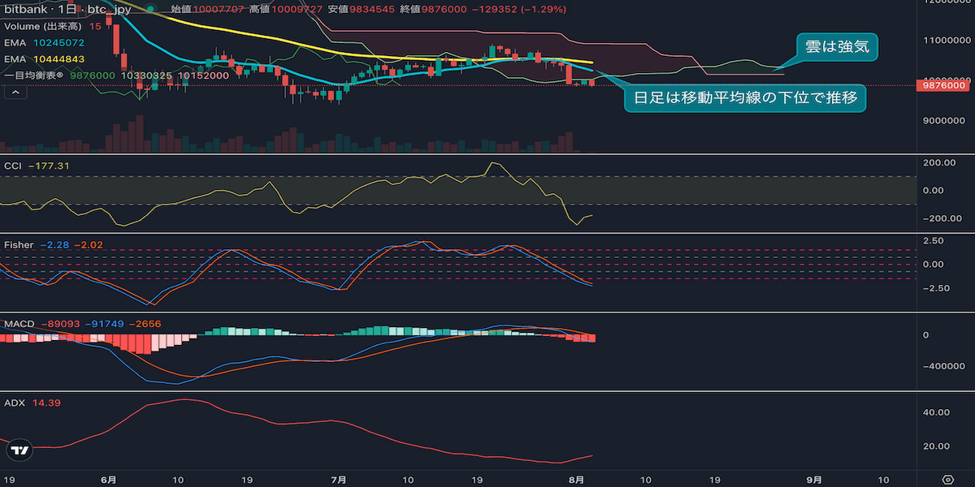Collapse the indicator legend with the chevron
The image size is (975, 487).
click(x=16, y=92)
